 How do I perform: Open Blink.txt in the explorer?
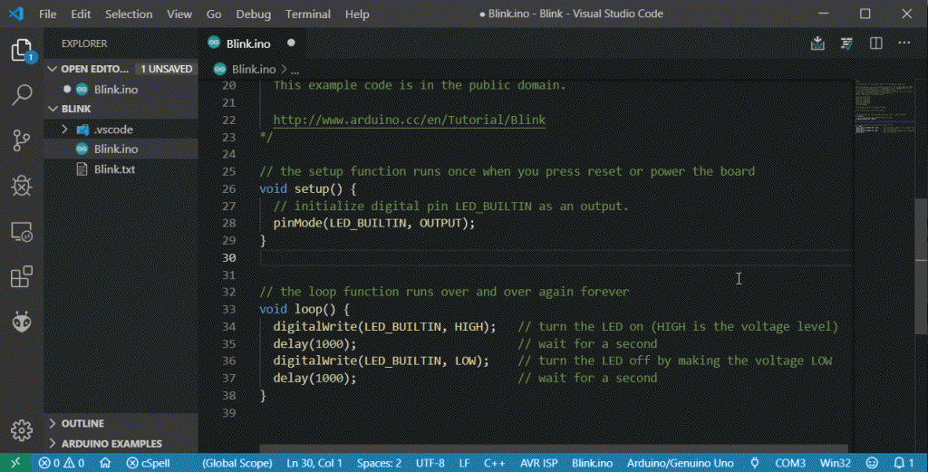114,169
